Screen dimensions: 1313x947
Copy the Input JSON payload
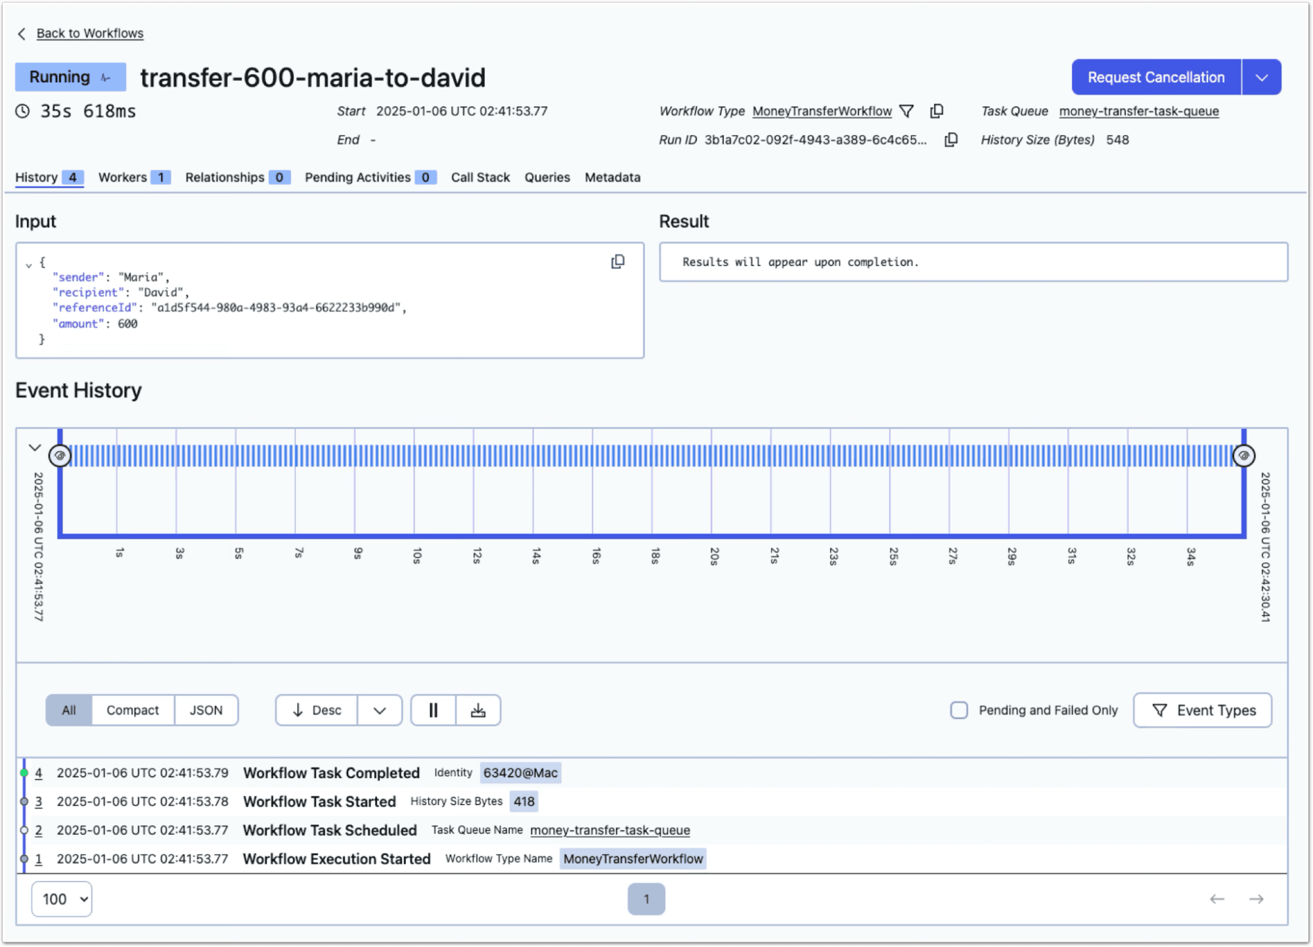617,262
